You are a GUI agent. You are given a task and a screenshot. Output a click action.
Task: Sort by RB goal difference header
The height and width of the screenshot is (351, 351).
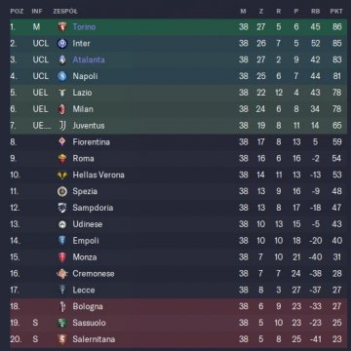pyautogui.click(x=316, y=12)
